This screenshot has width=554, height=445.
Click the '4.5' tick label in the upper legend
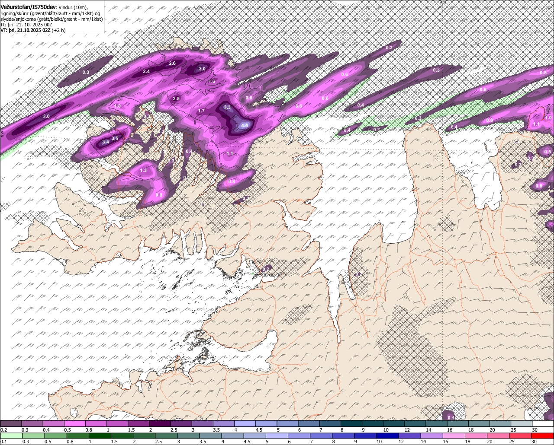(259, 430)
